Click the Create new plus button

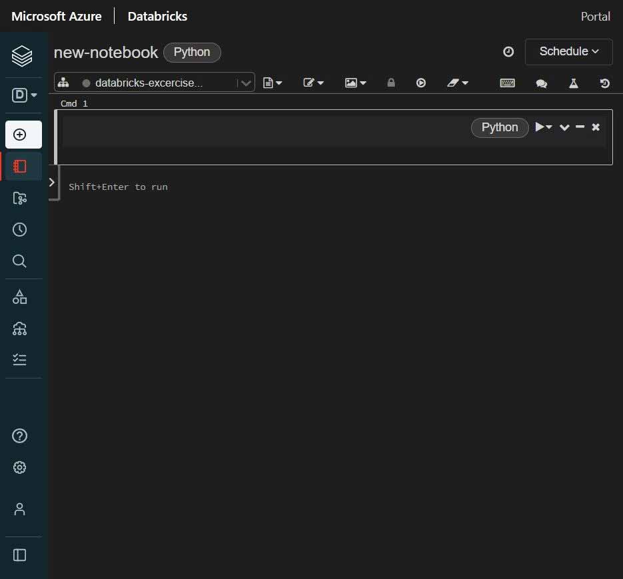(x=23, y=135)
